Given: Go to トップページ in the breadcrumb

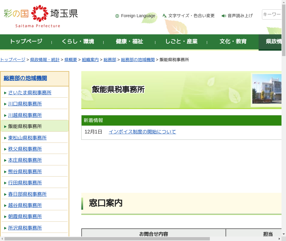Looking at the screenshot, I should pos(13,60).
